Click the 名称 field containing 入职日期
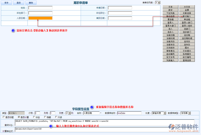The image size is (201, 135). (91, 113)
